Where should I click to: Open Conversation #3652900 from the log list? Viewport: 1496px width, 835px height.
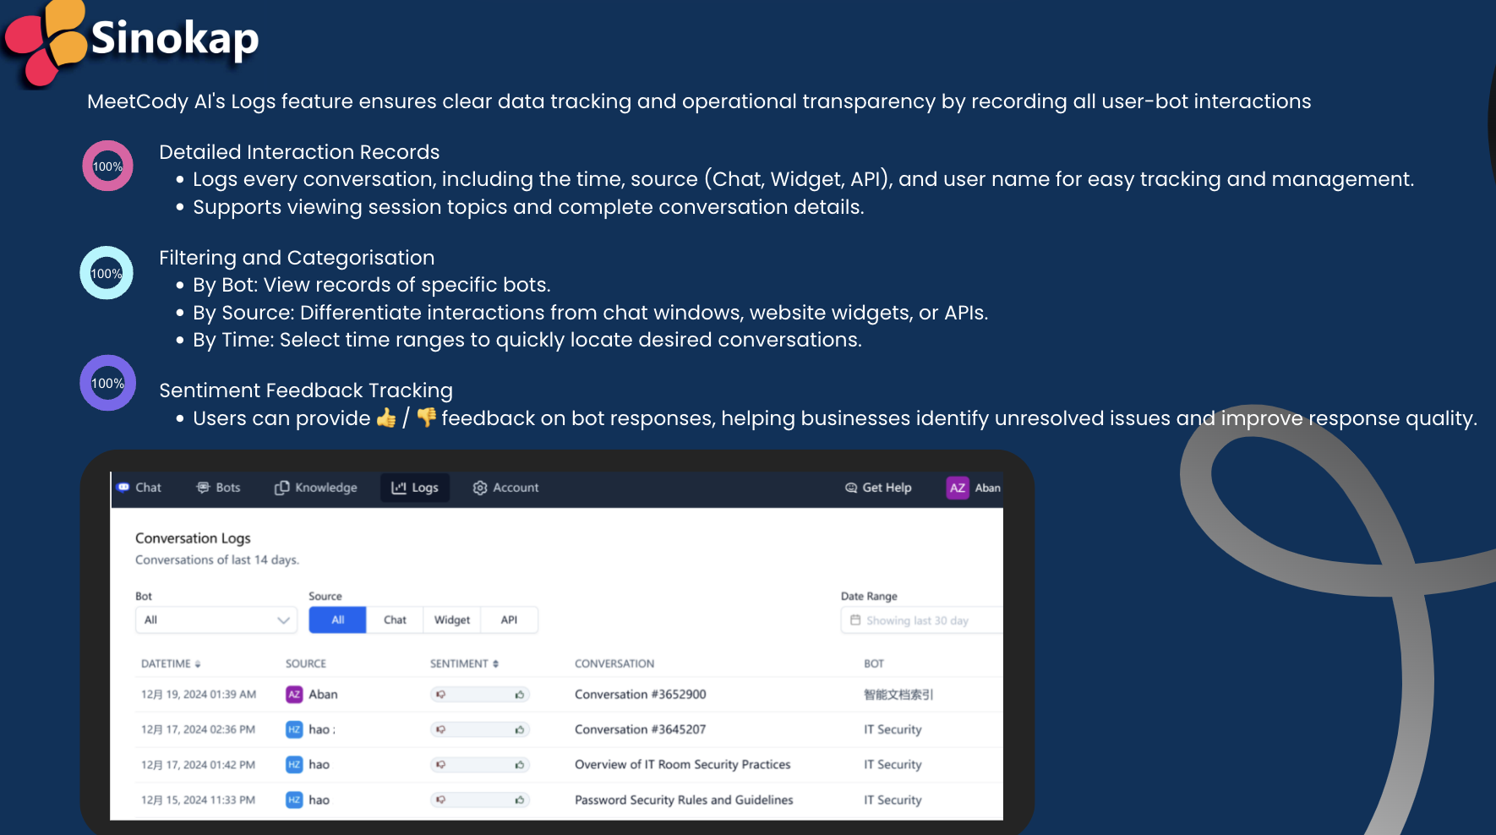tap(640, 694)
